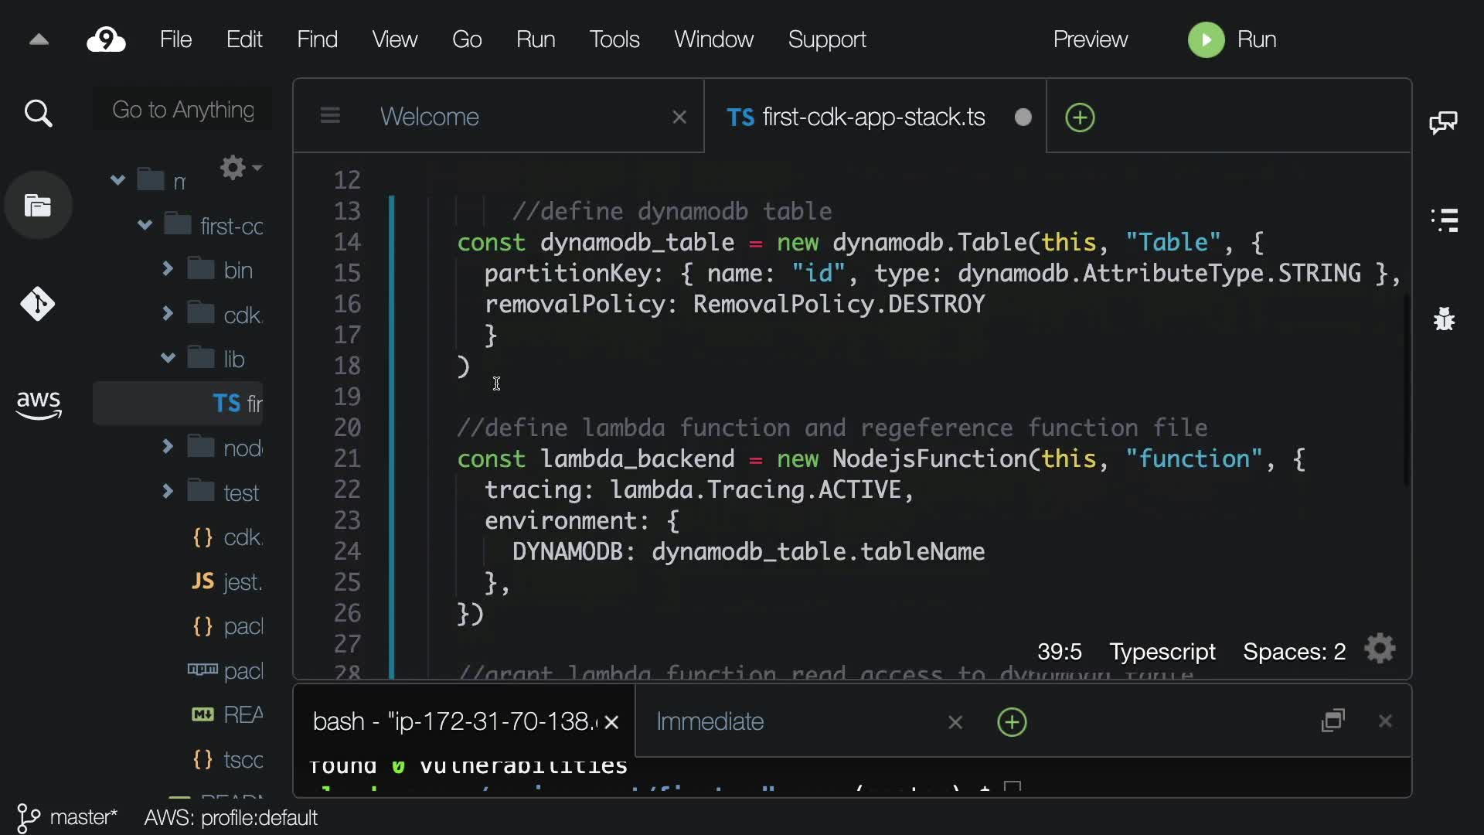This screenshot has height=835, width=1484.
Task: Open the AWS toolkit panel icon
Action: pyautogui.click(x=38, y=404)
